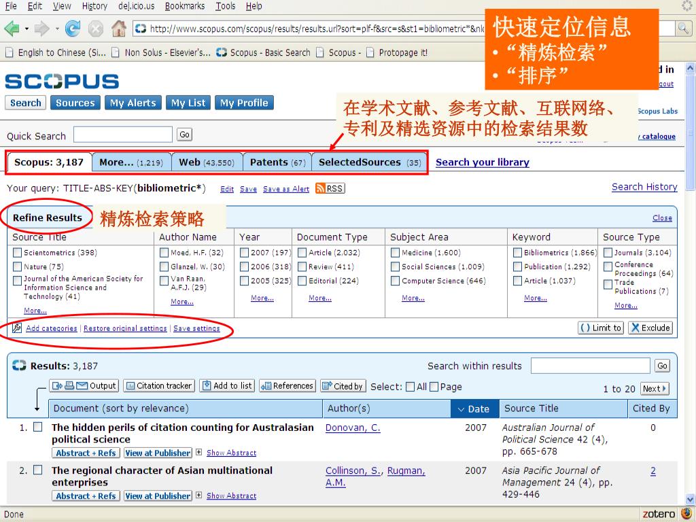Image resolution: width=696 pixels, height=522 pixels.
Task: Open the File menu
Action: pyautogui.click(x=11, y=6)
